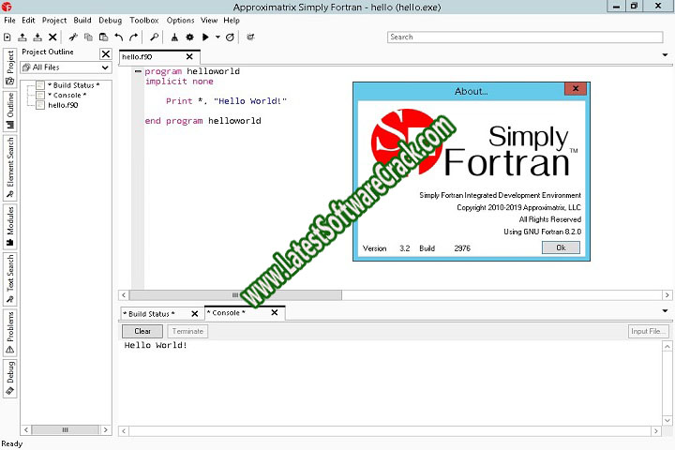Viewport: 675px width, 450px height.
Task: Click the Search input field
Action: pyautogui.click(x=527, y=37)
